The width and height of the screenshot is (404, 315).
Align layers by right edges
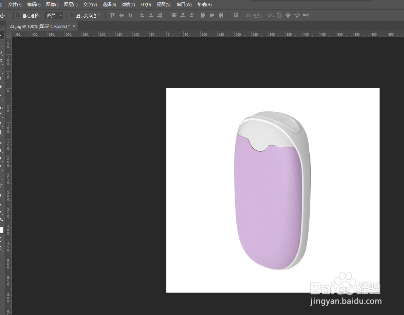point(160,16)
